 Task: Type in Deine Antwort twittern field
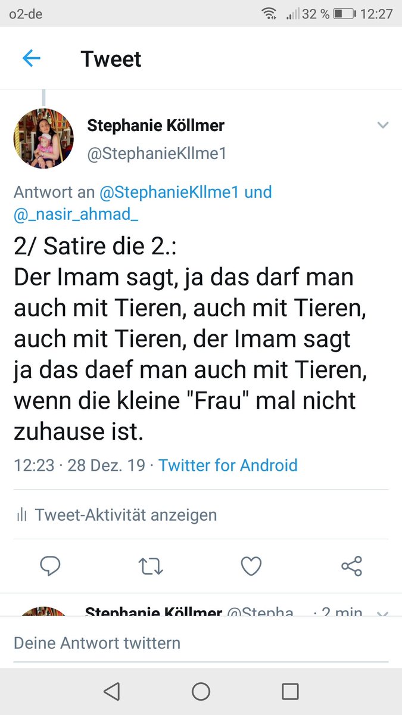pyautogui.click(x=201, y=643)
